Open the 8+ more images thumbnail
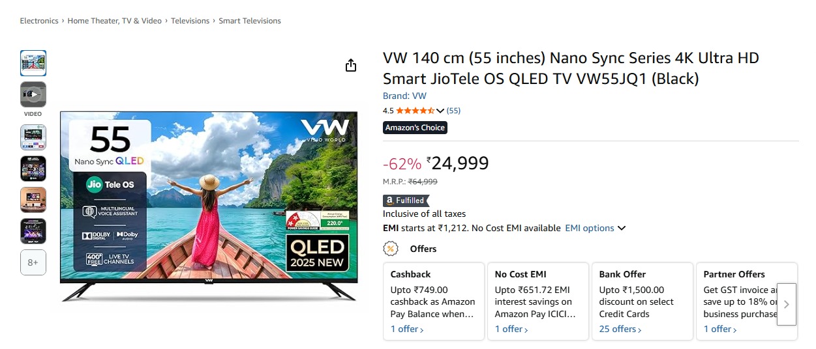816x349 pixels. (x=33, y=262)
